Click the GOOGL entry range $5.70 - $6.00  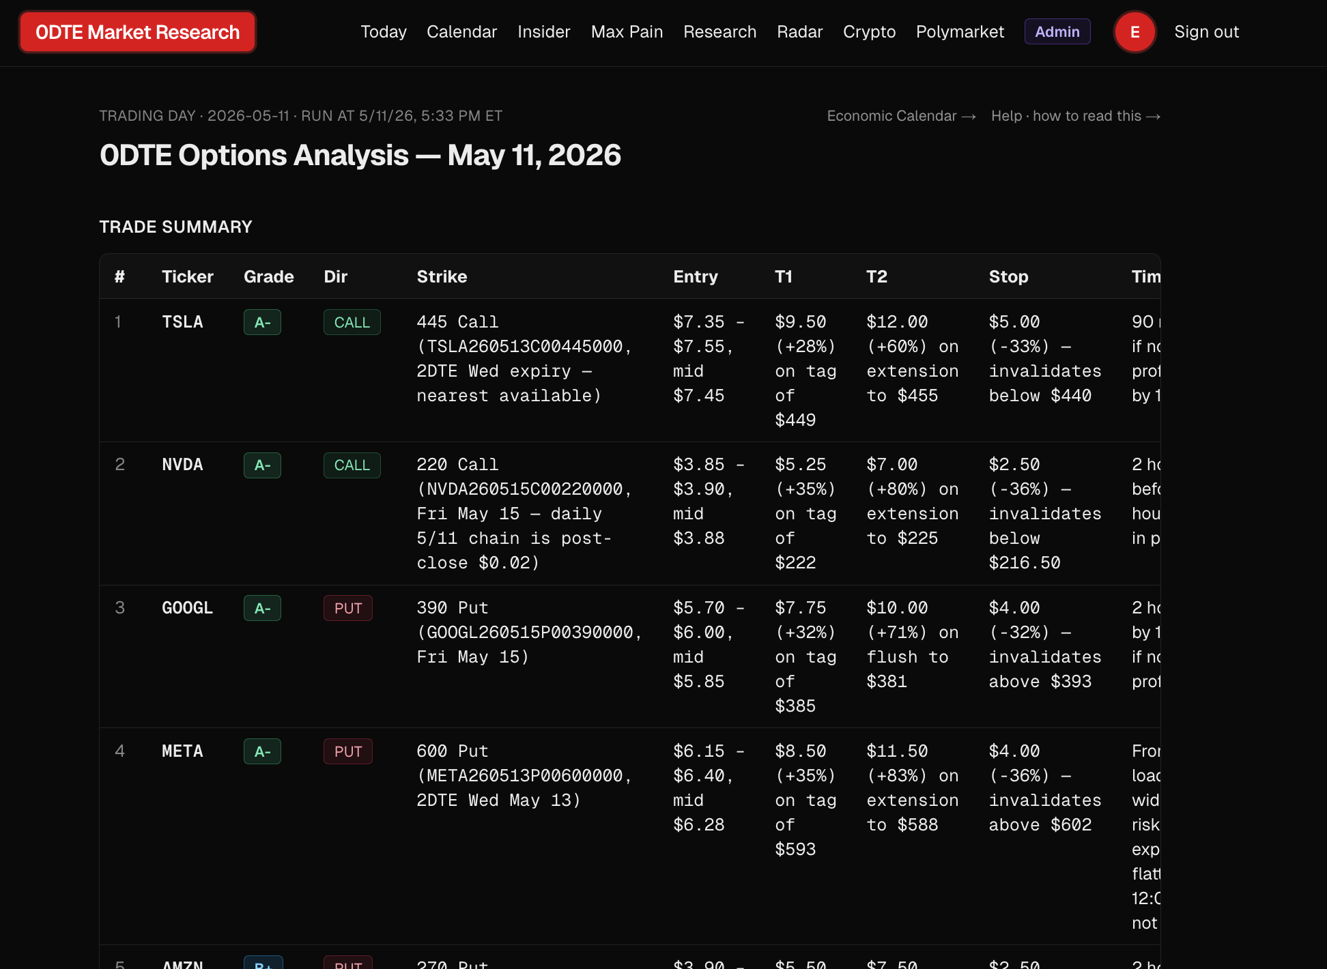[x=709, y=620]
